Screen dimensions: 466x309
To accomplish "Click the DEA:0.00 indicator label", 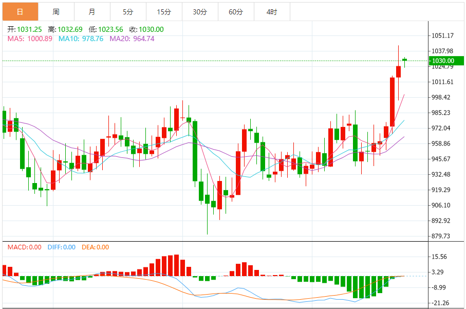I will 96,247.
